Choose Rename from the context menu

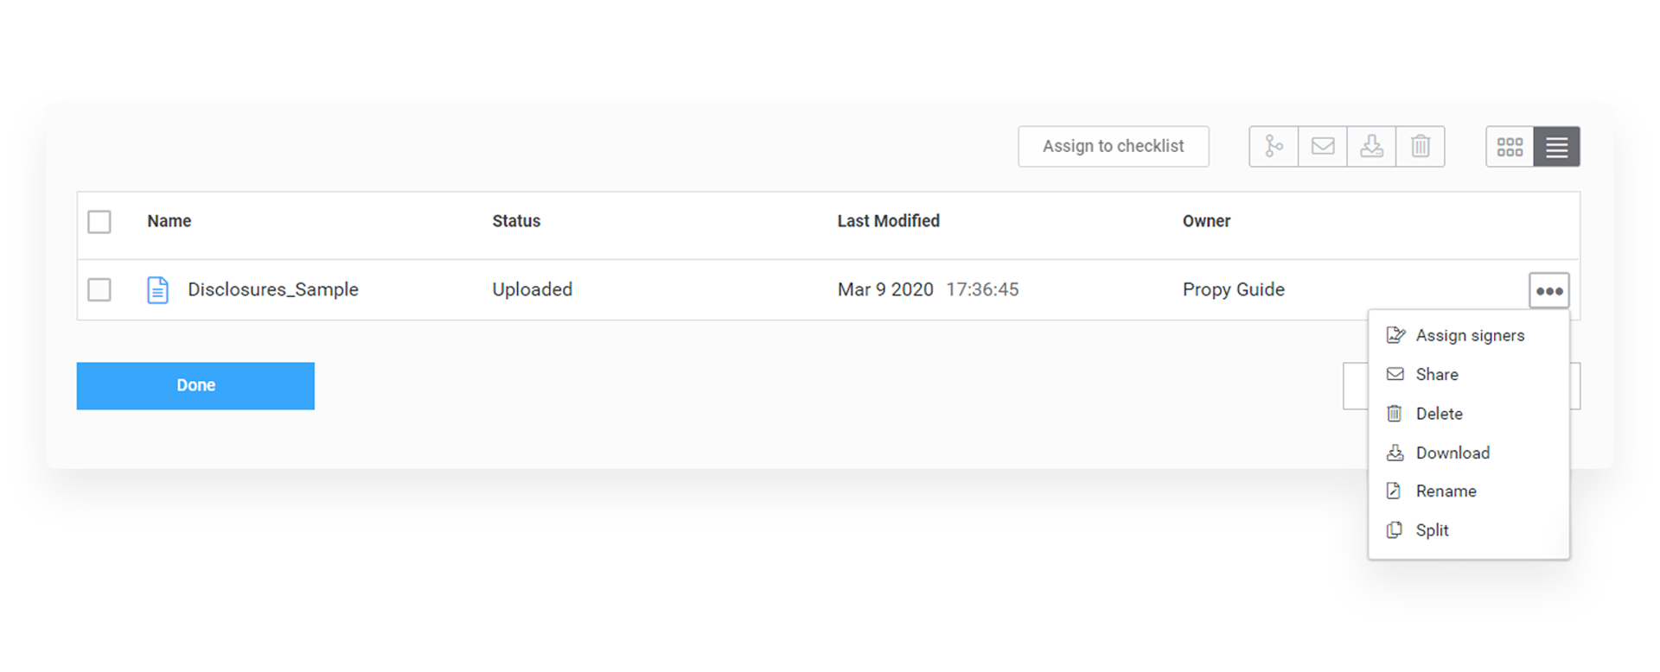(1446, 491)
